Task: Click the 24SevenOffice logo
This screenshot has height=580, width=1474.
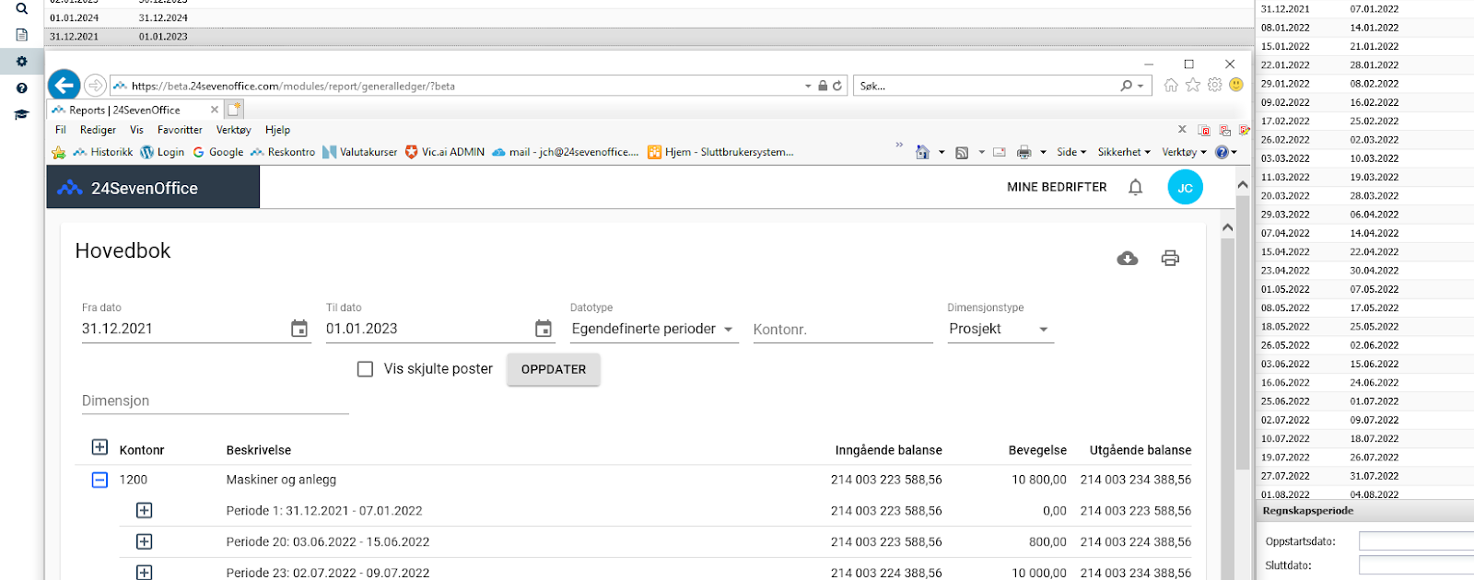Action: pos(127,188)
